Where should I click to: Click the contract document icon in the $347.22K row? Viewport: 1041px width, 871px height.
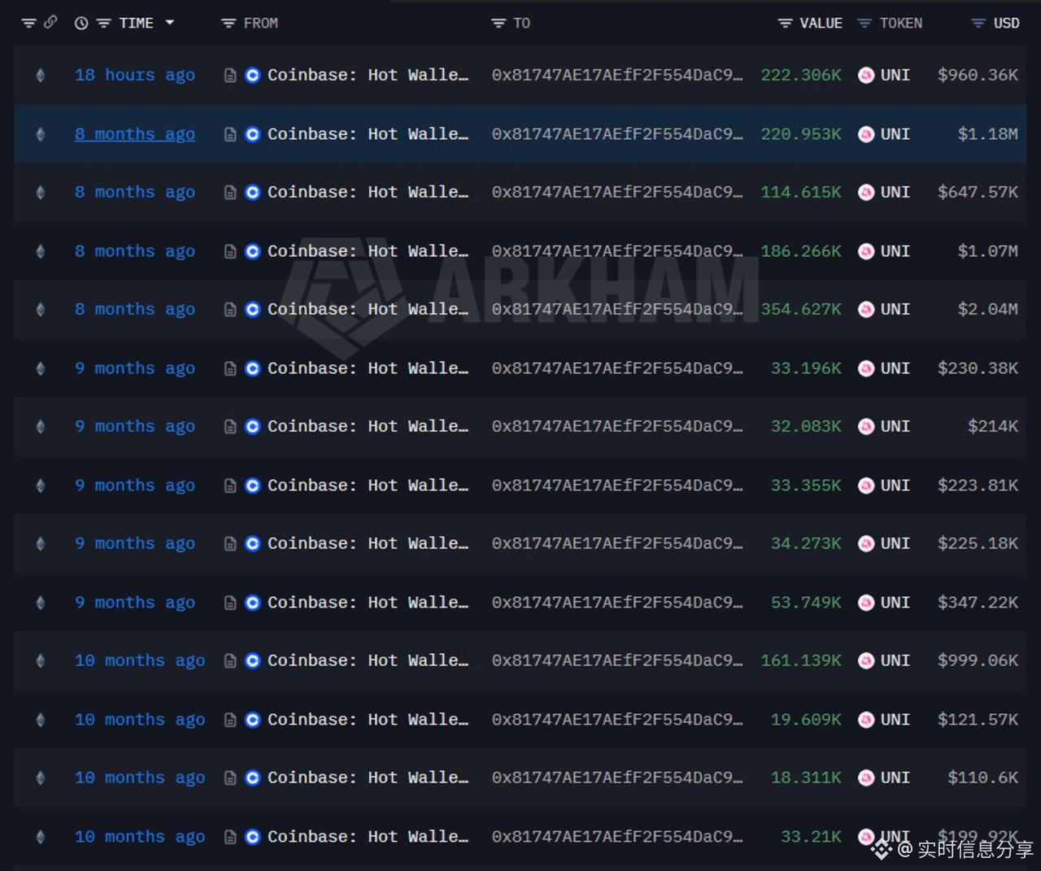click(230, 603)
